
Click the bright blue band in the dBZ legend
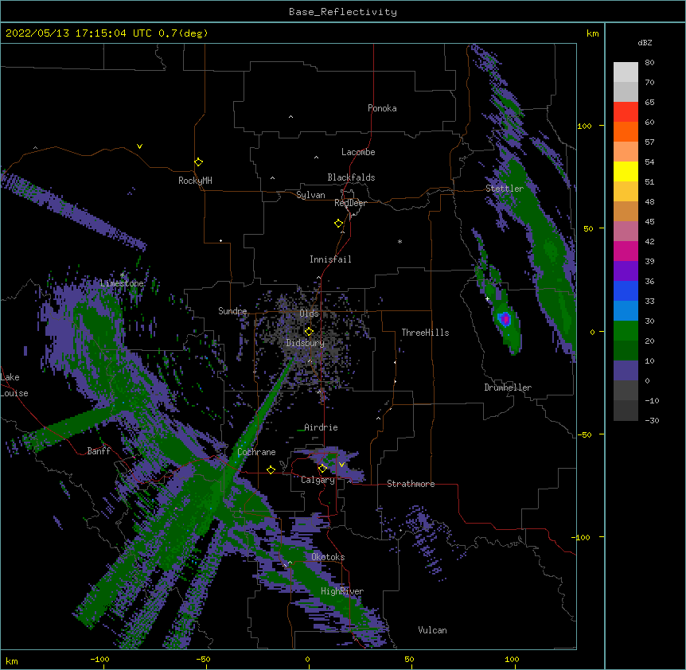point(626,290)
